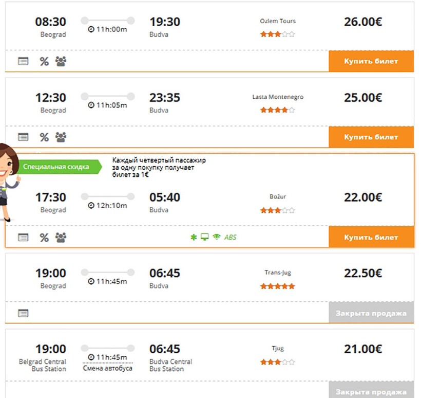
Task: Click percent discount icon on 08:30 trip
Action: coord(44,61)
